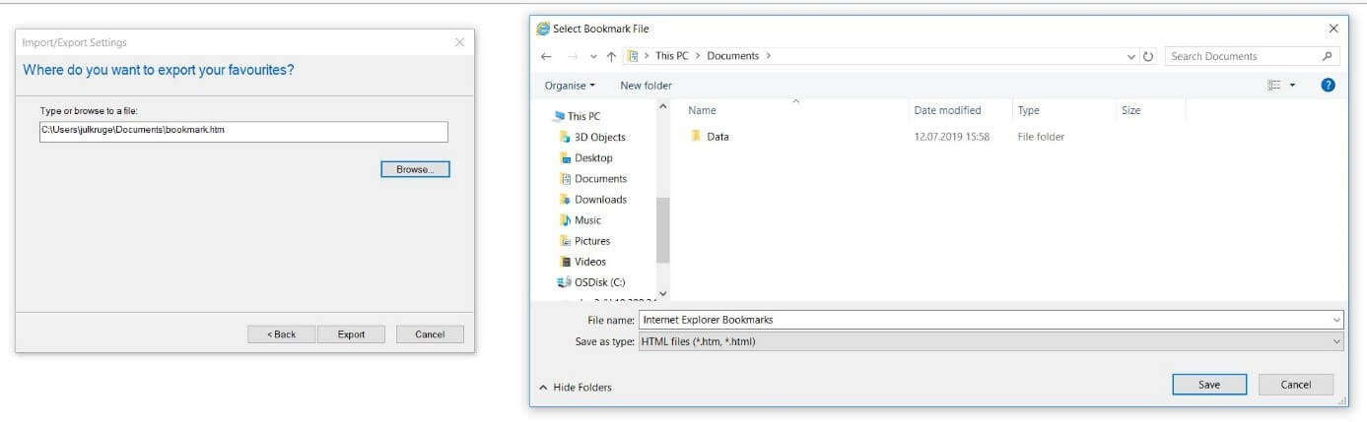
Task: Open the help question mark icon
Action: point(1328,86)
